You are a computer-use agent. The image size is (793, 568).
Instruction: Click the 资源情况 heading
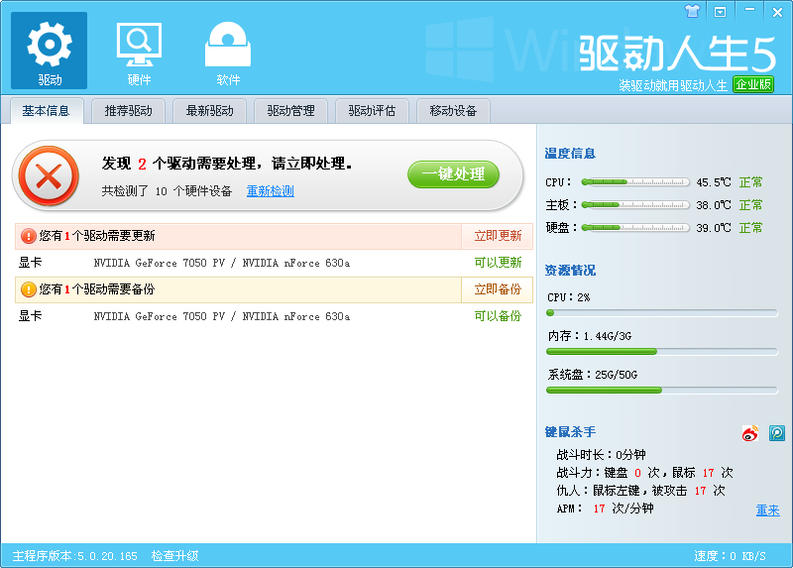click(x=570, y=270)
